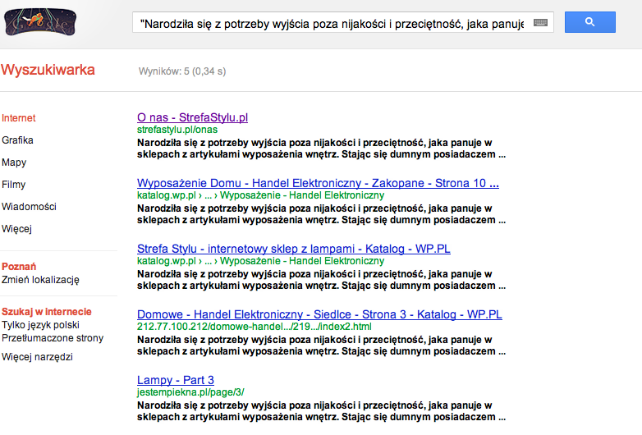This screenshot has height=435, width=642.
Task: Click the Wyszukiwarka heading
Action: click(x=48, y=70)
